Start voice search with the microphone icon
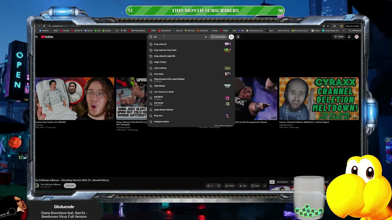Viewport: 392px width, 220px height. 238,37
